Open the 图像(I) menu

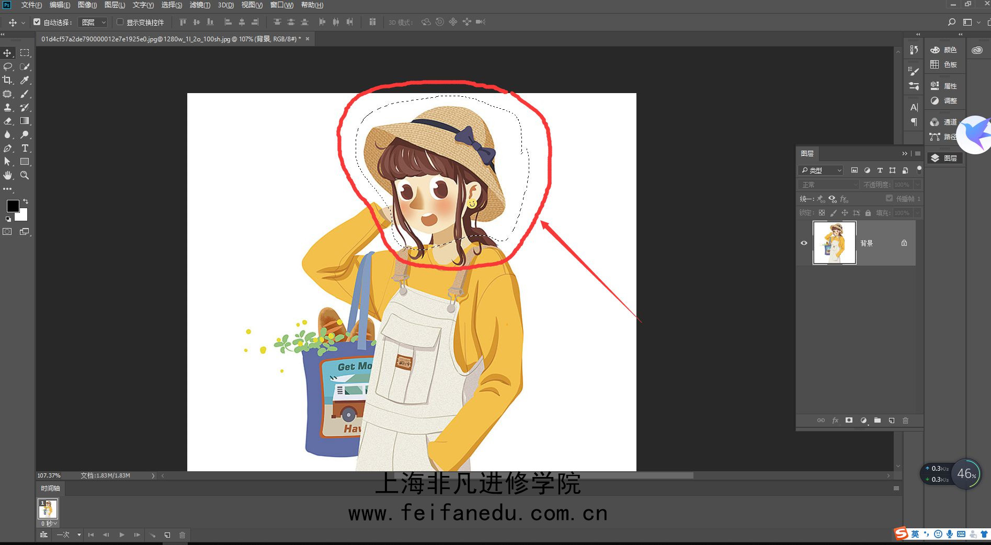pos(87,5)
